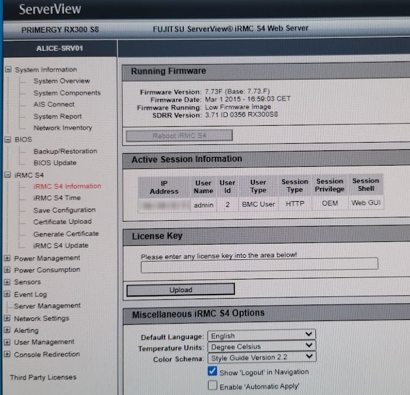View Network Inventory
This screenshot has width=410, height=395.
[63, 128]
